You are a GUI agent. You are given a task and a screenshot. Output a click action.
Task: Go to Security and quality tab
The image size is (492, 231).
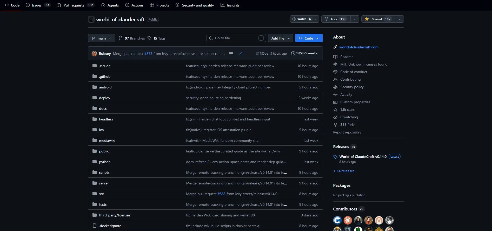195,5
